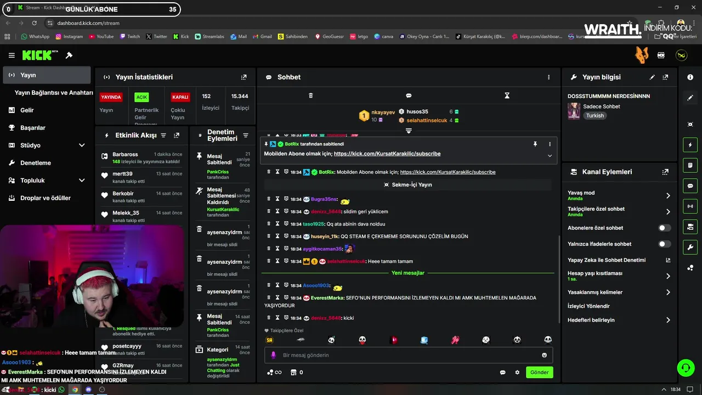Open the green support headset button
This screenshot has height=395, width=702.
(686, 368)
